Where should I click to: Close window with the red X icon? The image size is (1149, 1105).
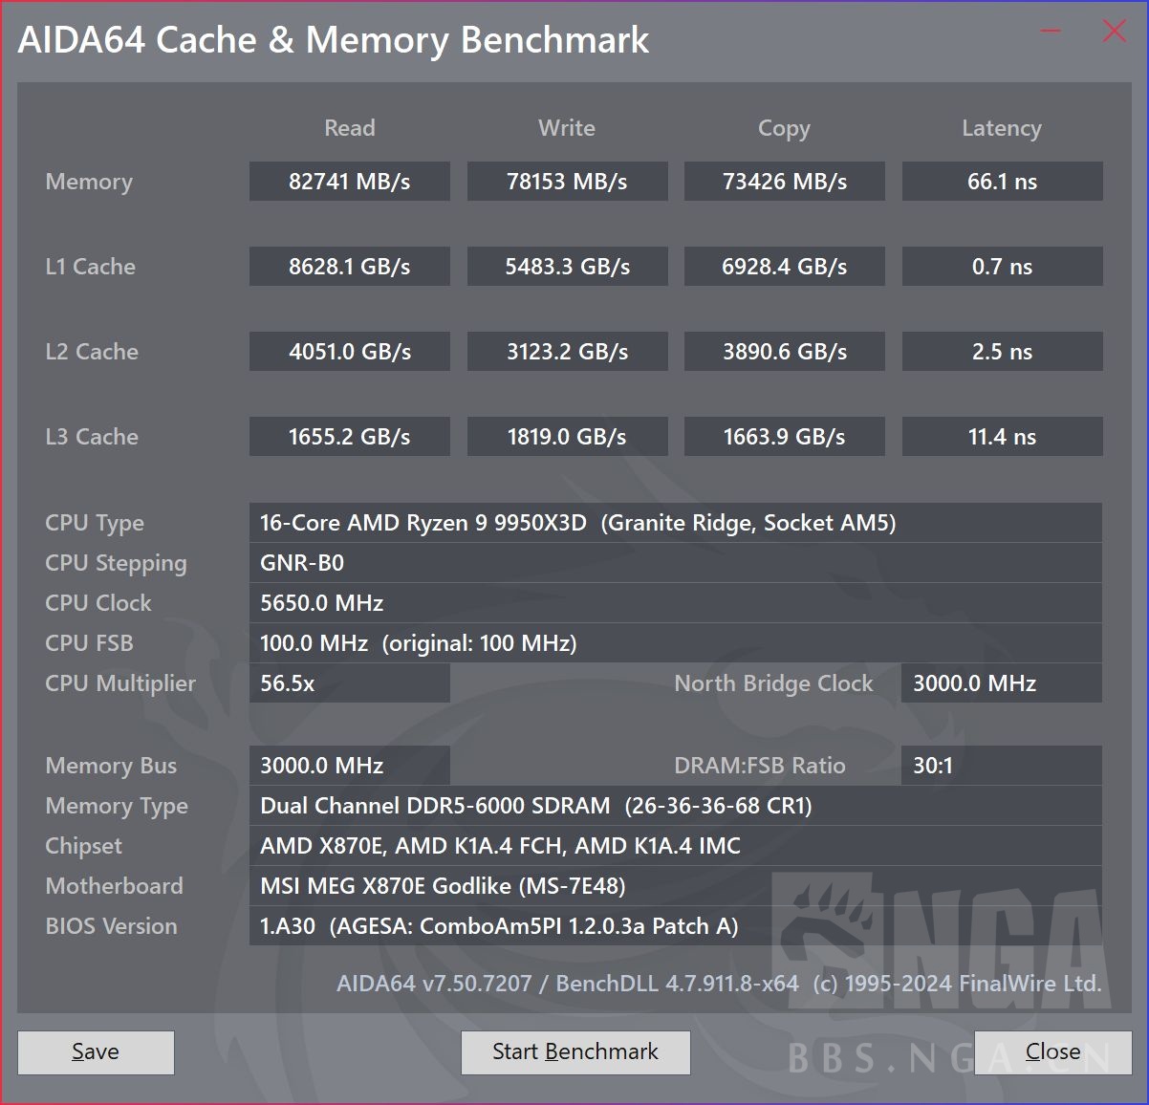[1114, 32]
